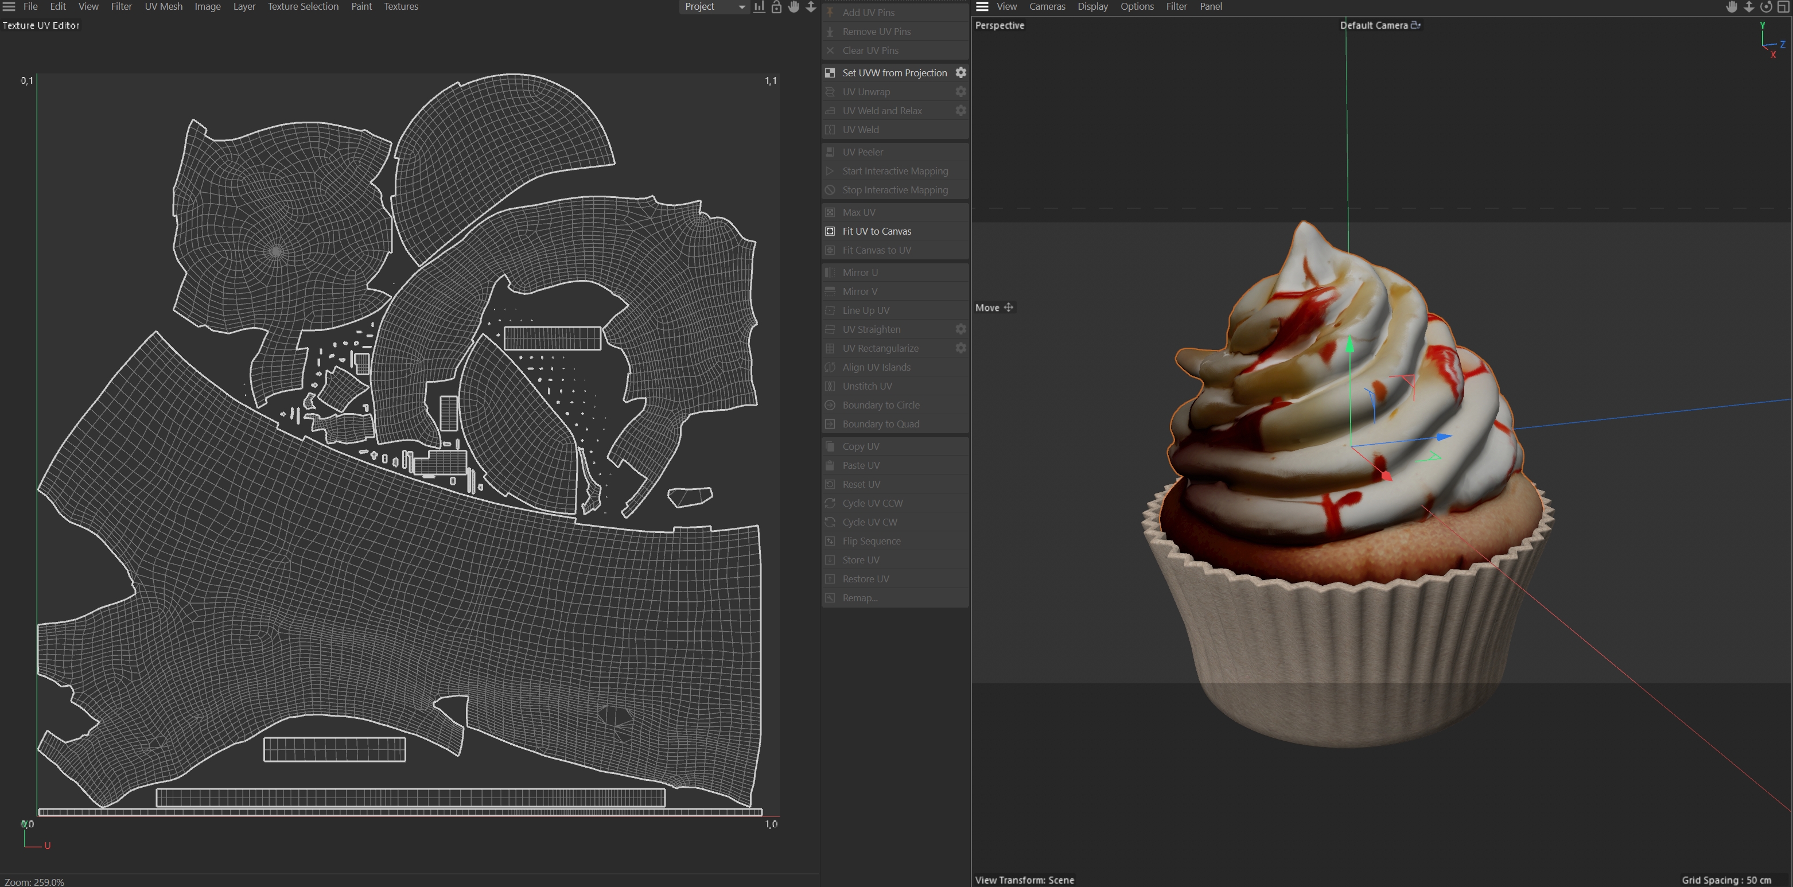The image size is (1793, 887).
Task: Click UV editor zoom arrows icon
Action: [811, 7]
